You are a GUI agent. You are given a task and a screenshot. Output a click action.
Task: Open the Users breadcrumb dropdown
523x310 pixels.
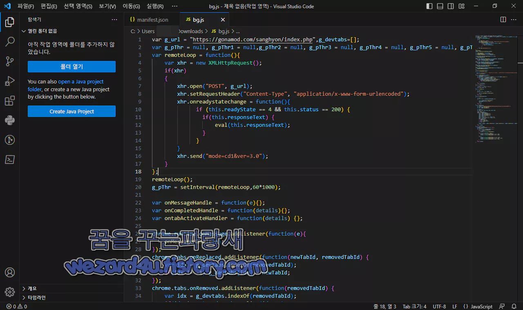tap(148, 31)
